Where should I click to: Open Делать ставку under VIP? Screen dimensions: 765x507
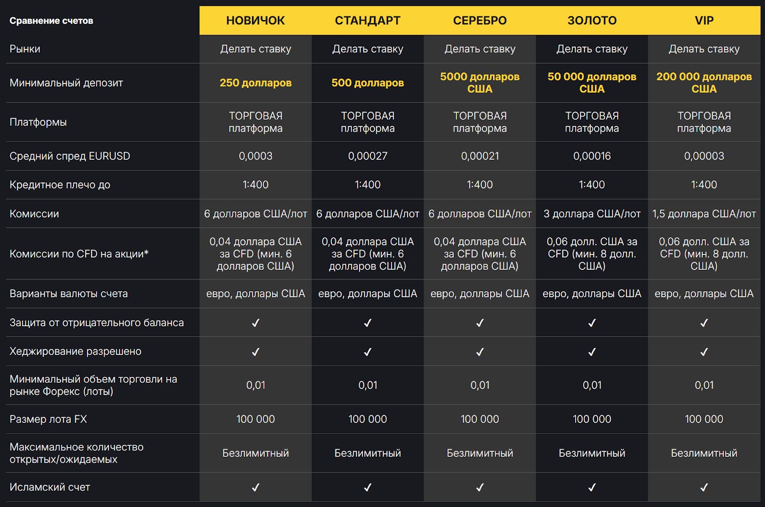pos(704,49)
